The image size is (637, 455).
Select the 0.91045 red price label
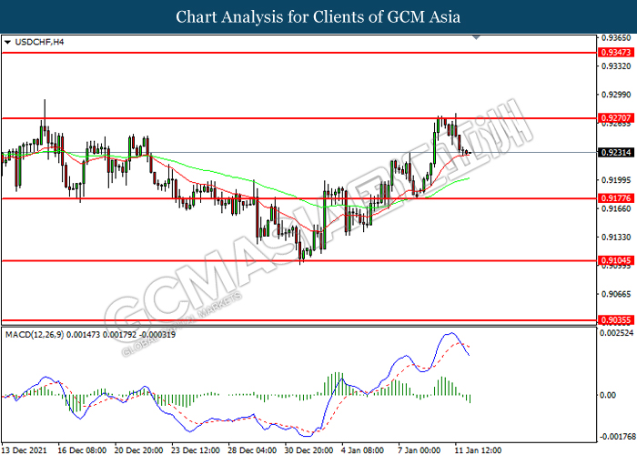point(616,261)
